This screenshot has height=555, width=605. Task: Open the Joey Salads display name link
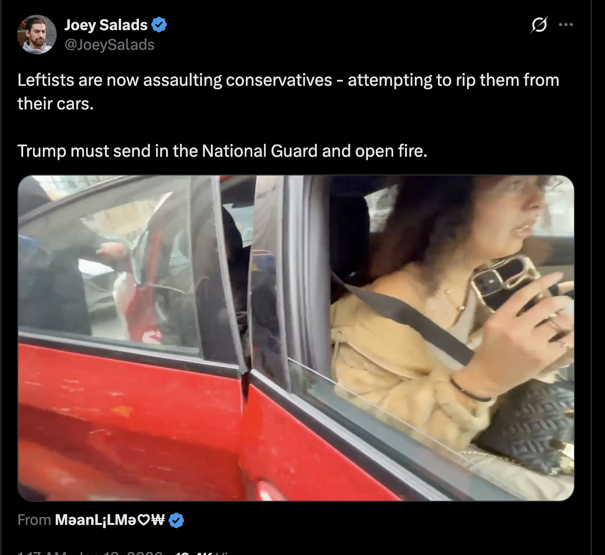[x=106, y=25]
